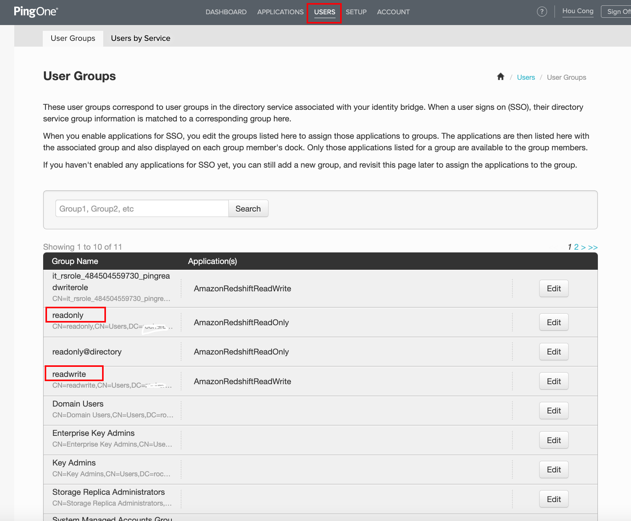Image resolution: width=631 pixels, height=521 pixels.
Task: Open the DASHBOARD menu
Action: [x=226, y=12]
